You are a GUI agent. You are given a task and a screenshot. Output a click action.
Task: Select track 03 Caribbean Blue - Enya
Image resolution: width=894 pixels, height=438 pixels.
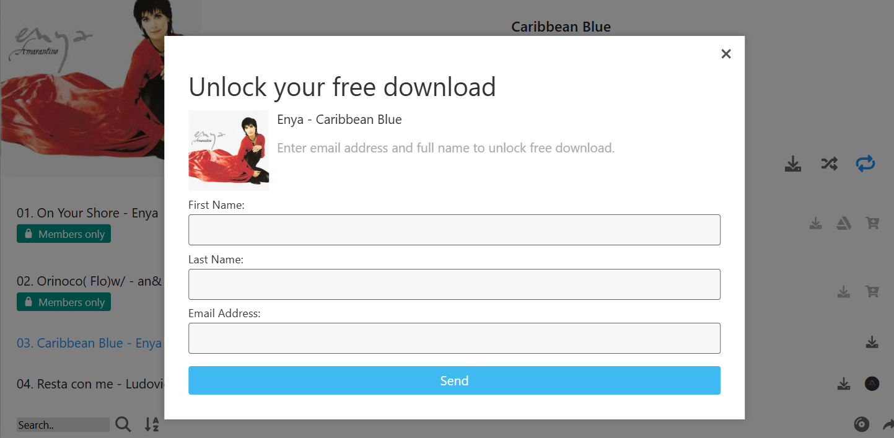click(89, 343)
